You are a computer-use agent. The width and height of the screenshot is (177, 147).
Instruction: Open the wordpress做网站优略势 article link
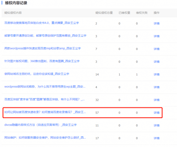click(x=45, y=87)
